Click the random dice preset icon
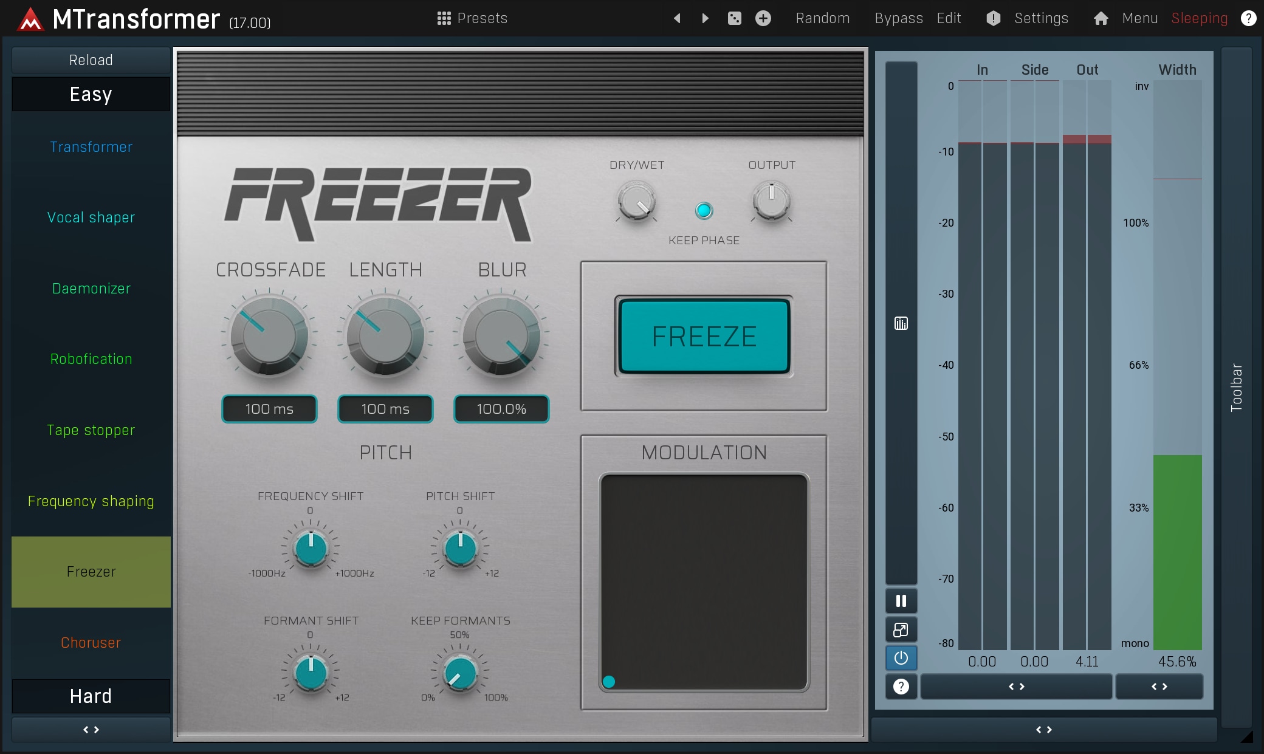Viewport: 1264px width, 754px height. [734, 18]
